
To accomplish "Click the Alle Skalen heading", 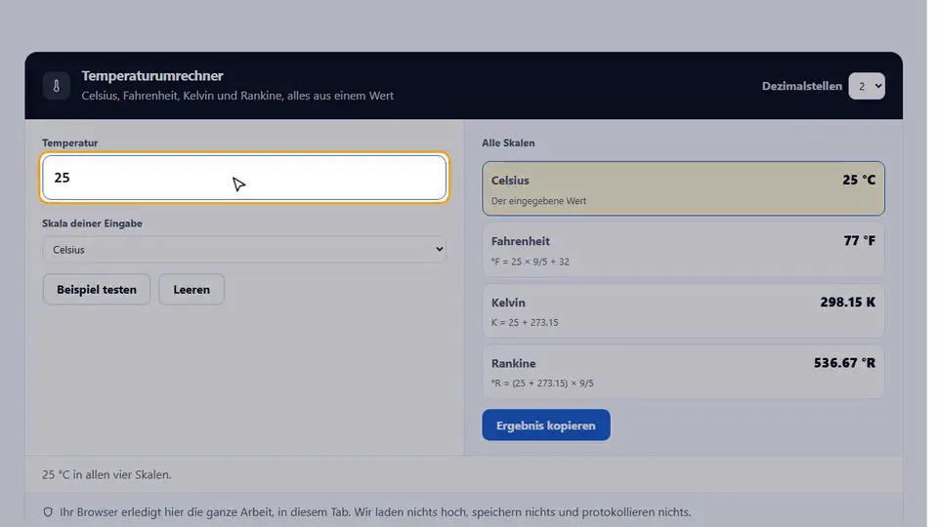I will pyautogui.click(x=508, y=142).
